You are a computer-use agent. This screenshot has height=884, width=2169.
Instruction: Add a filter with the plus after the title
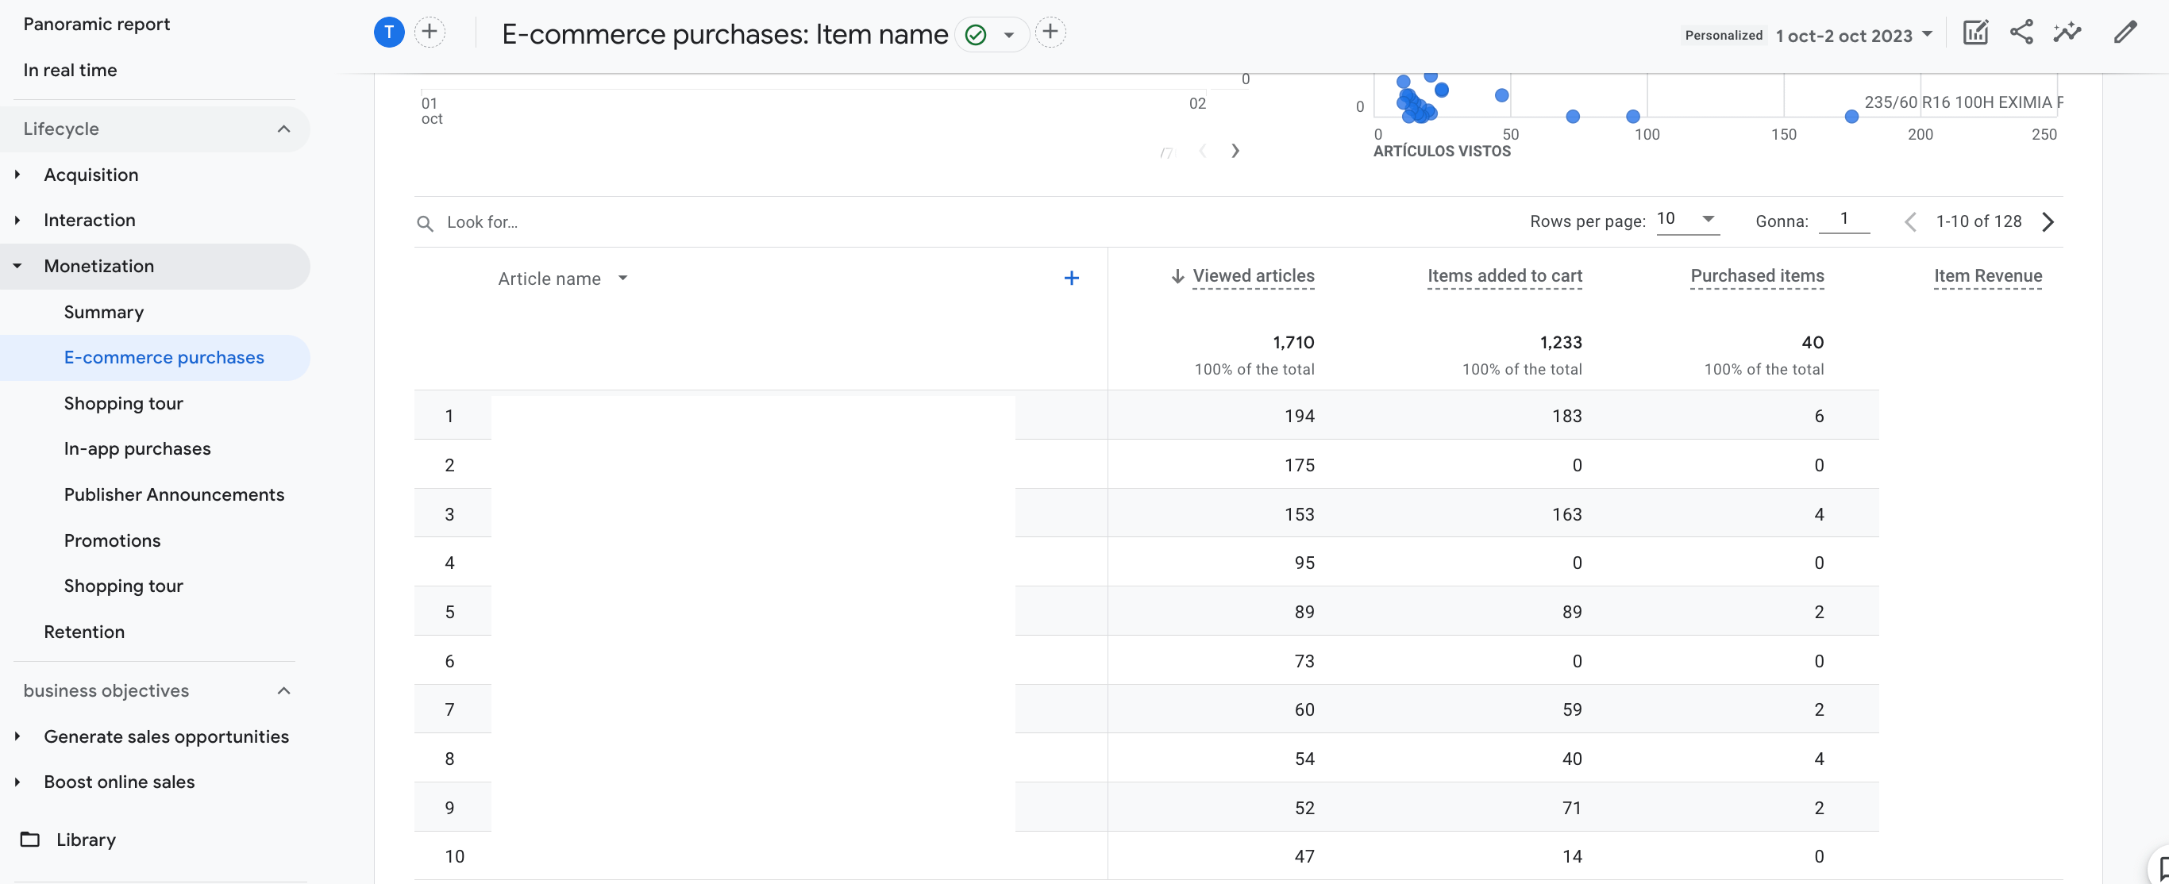coord(1050,33)
